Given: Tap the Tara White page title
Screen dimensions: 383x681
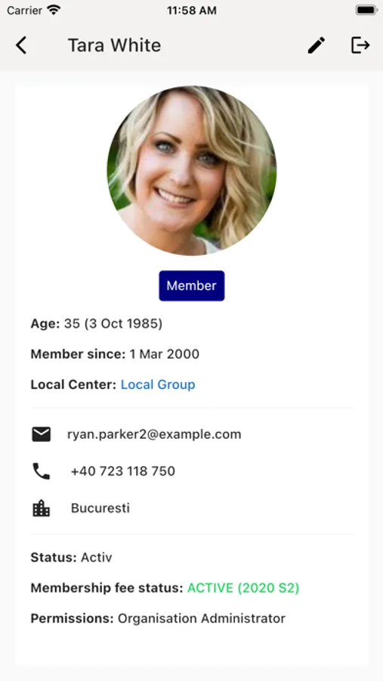Looking at the screenshot, I should coord(115,45).
